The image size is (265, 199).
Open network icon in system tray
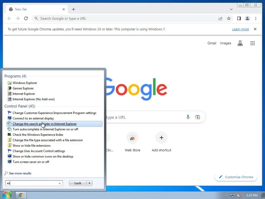click(233, 195)
